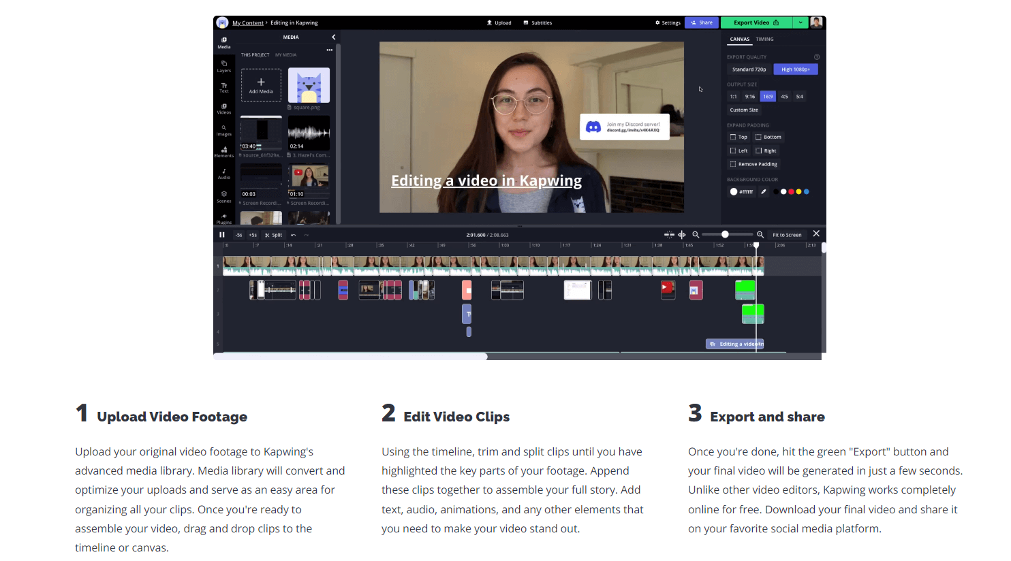Select the Text tool in sidebar
Screen dimensions: 1011x561
223,88
